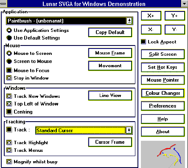Open Mouse Pointer settings

coord(163,80)
